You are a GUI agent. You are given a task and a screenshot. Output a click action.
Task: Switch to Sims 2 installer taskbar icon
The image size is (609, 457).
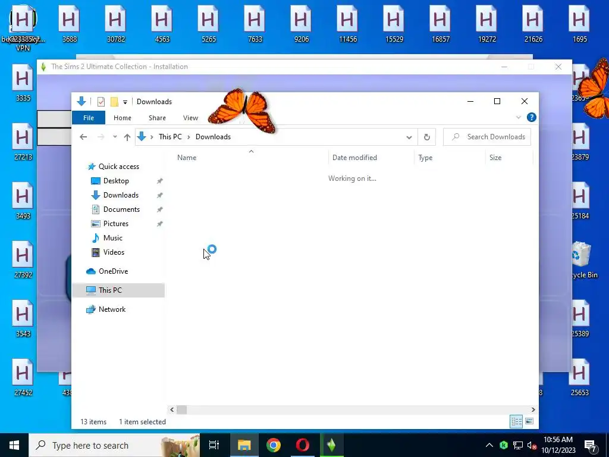(332, 445)
